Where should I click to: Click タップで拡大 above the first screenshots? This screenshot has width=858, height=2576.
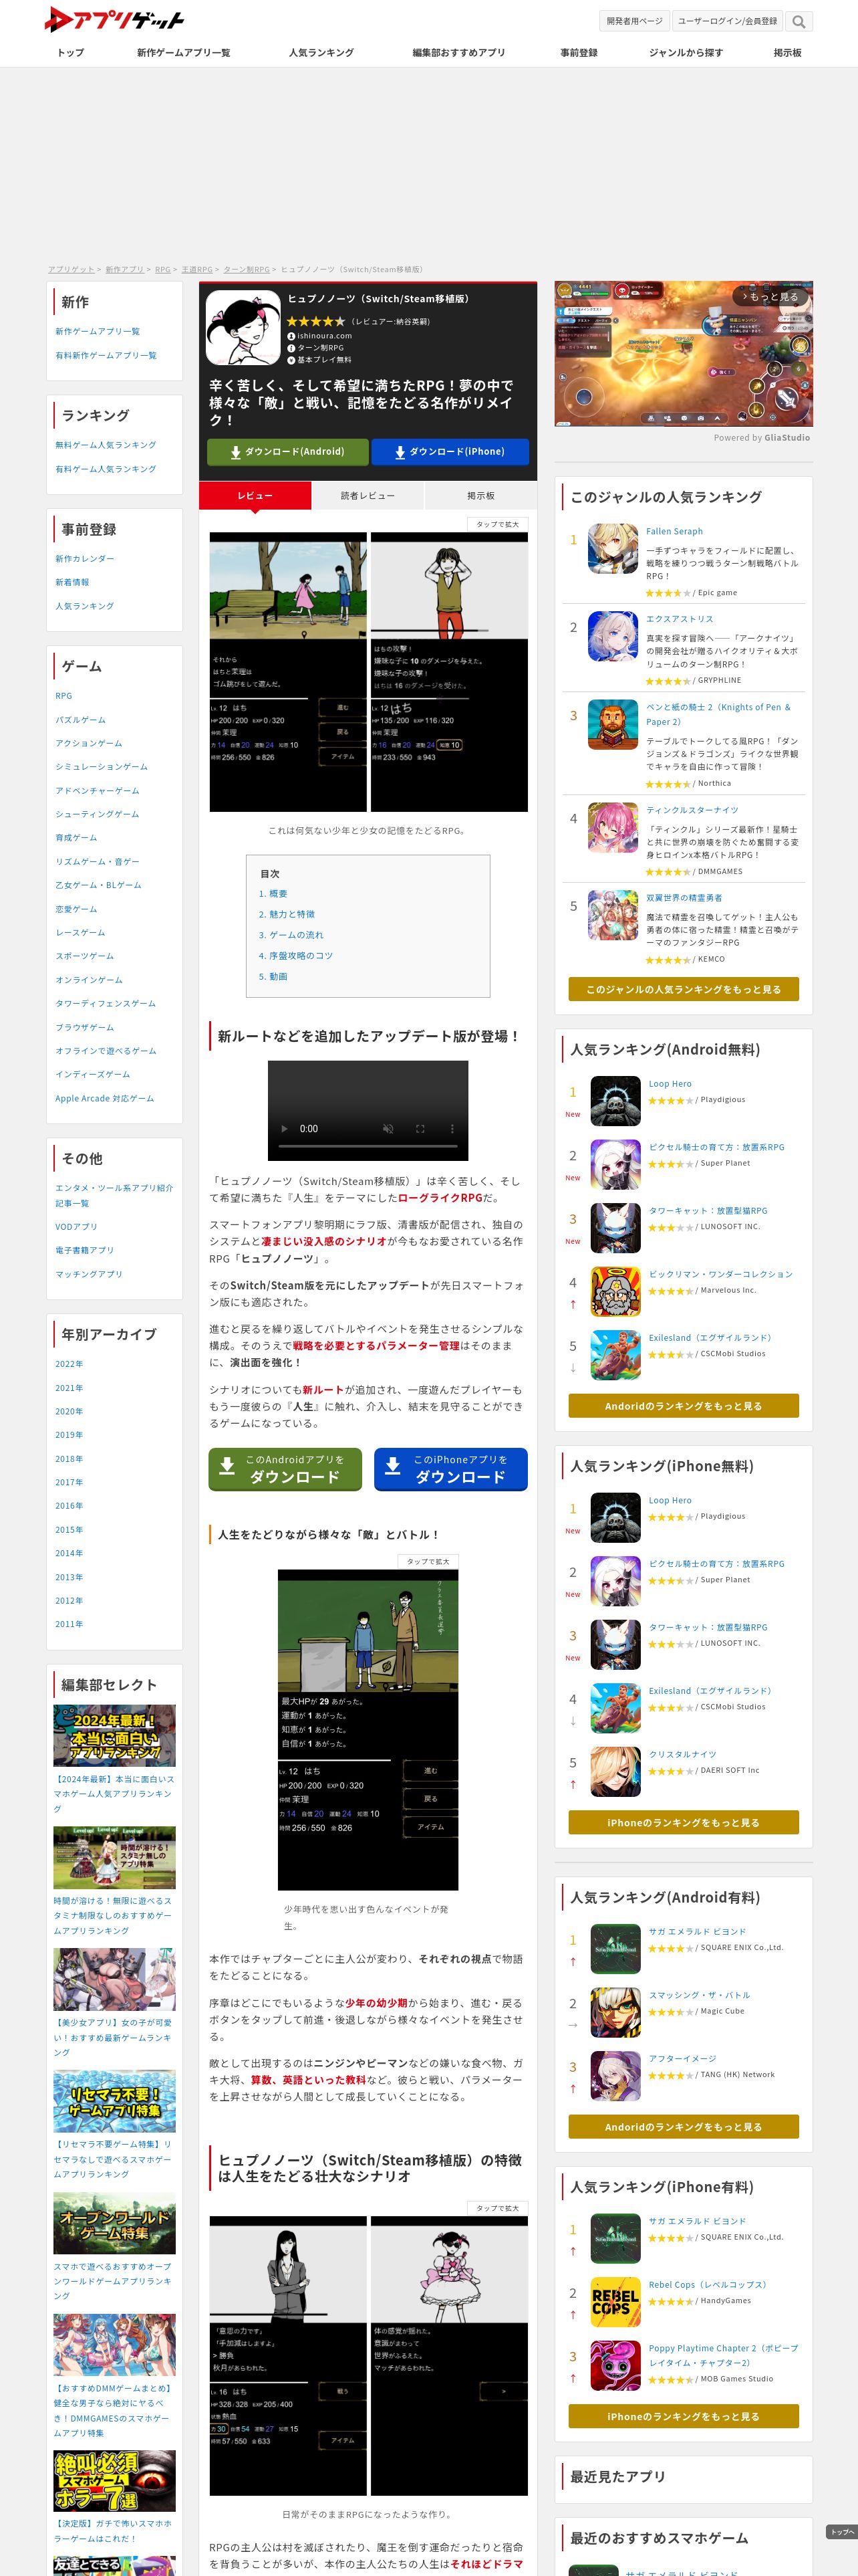tap(496, 524)
